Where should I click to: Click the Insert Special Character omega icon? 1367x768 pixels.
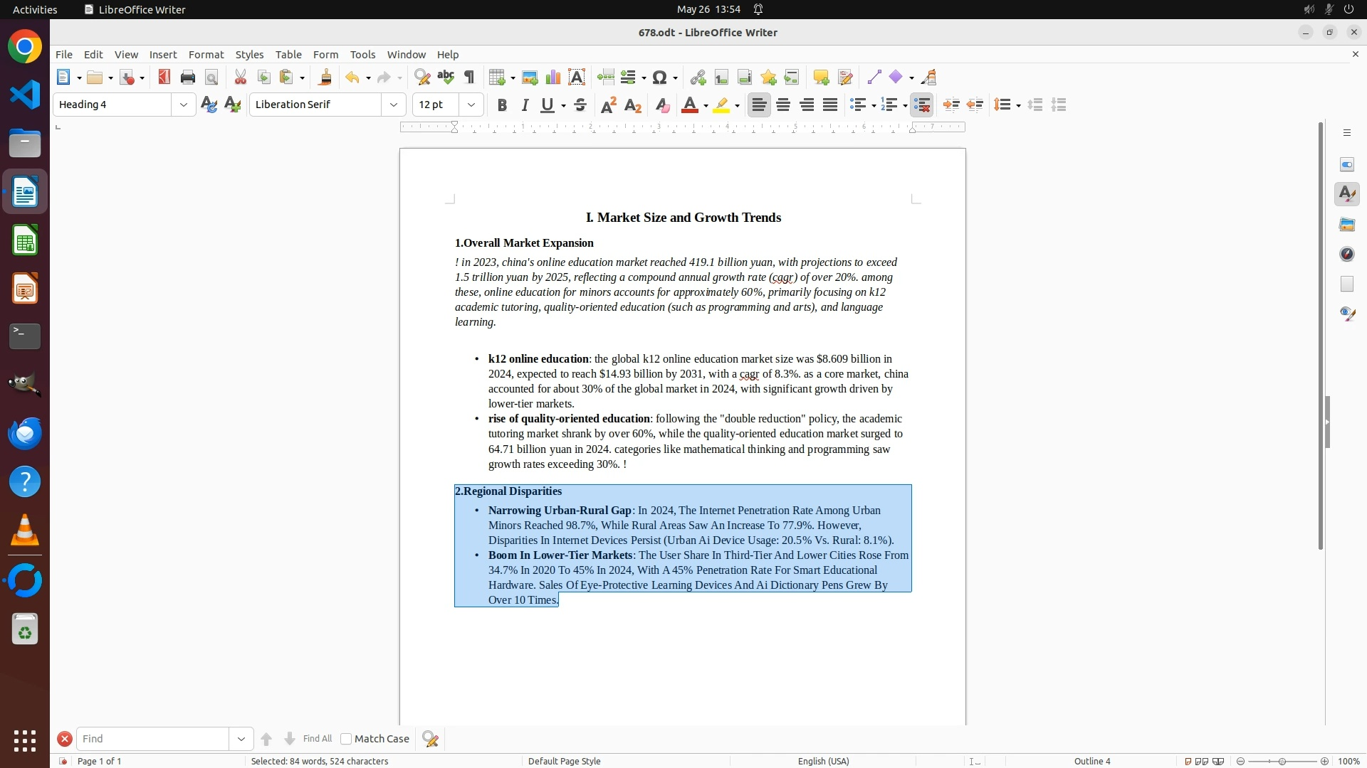[660, 78]
